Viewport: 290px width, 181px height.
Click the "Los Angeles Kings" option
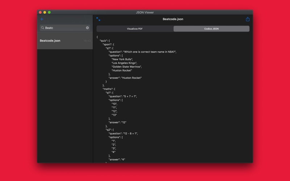(x=124, y=63)
